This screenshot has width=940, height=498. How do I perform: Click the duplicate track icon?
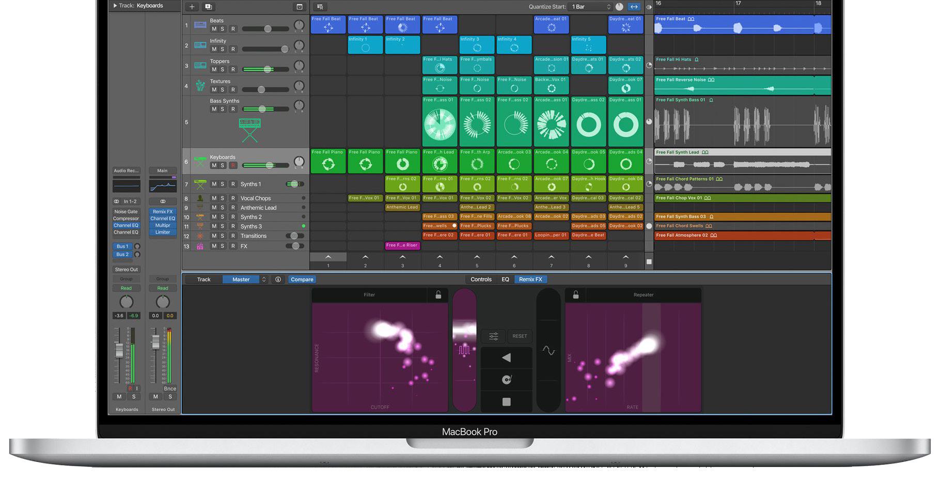click(208, 7)
